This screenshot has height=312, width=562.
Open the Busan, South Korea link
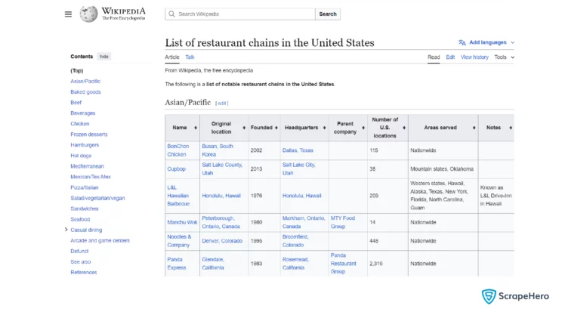pos(218,150)
